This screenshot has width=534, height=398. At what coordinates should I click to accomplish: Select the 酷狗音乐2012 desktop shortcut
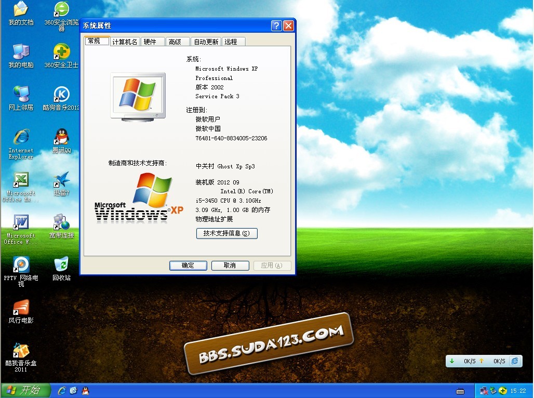(61, 99)
